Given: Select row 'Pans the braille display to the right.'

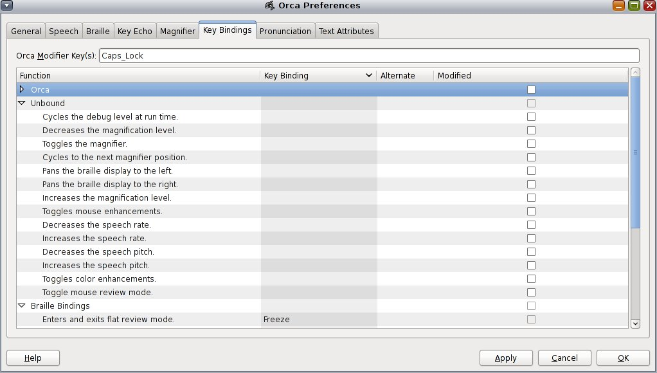Looking at the screenshot, I should pyautogui.click(x=323, y=184).
